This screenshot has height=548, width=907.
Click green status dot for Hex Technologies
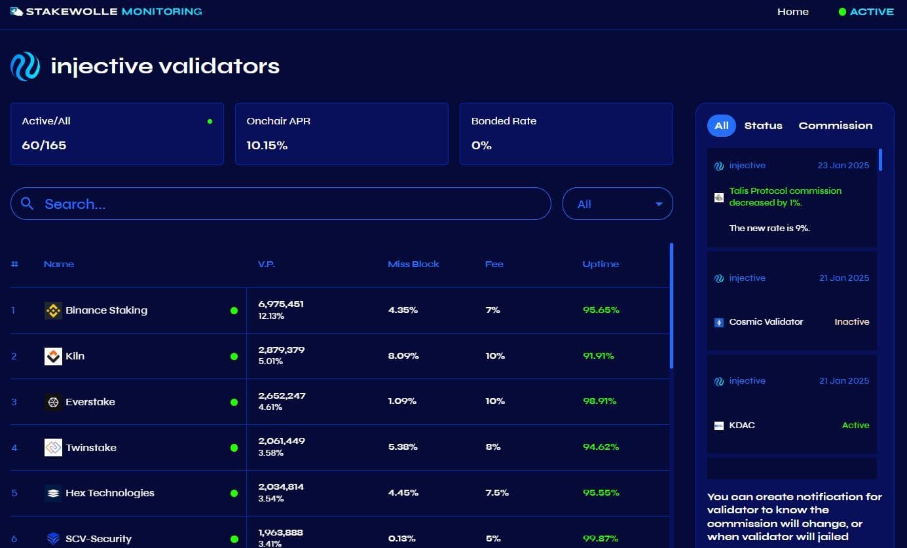pyautogui.click(x=234, y=493)
